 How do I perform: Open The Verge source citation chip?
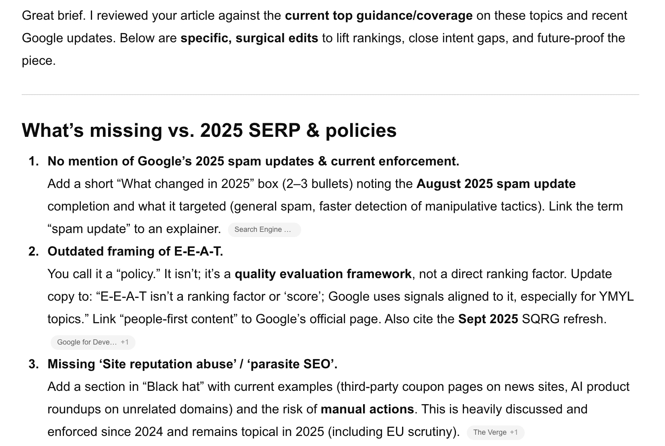click(489, 432)
